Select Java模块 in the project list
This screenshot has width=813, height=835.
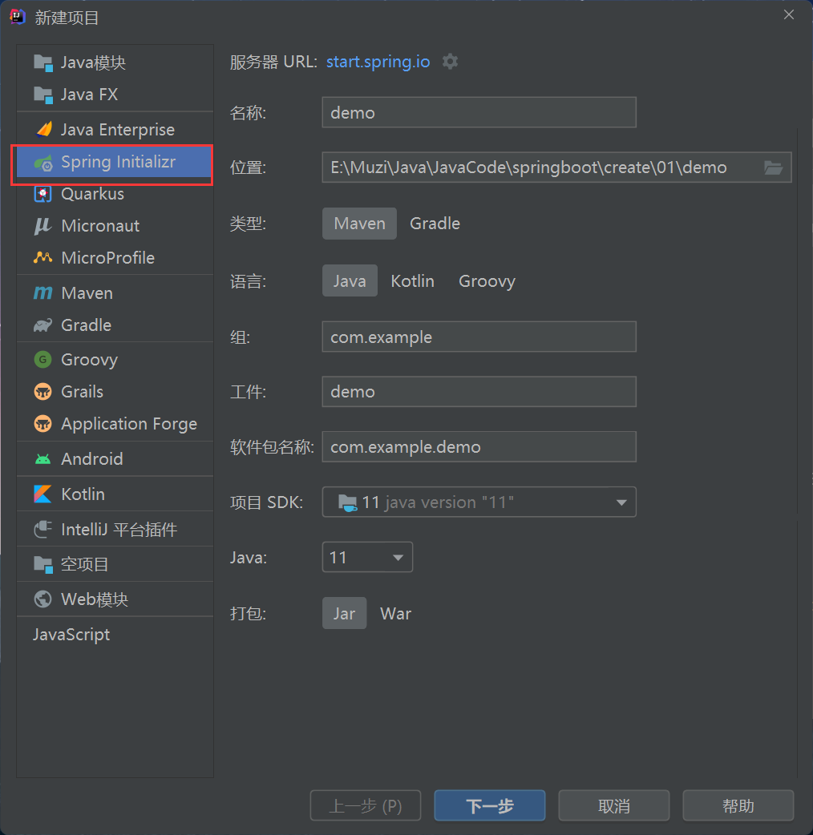pyautogui.click(x=115, y=63)
